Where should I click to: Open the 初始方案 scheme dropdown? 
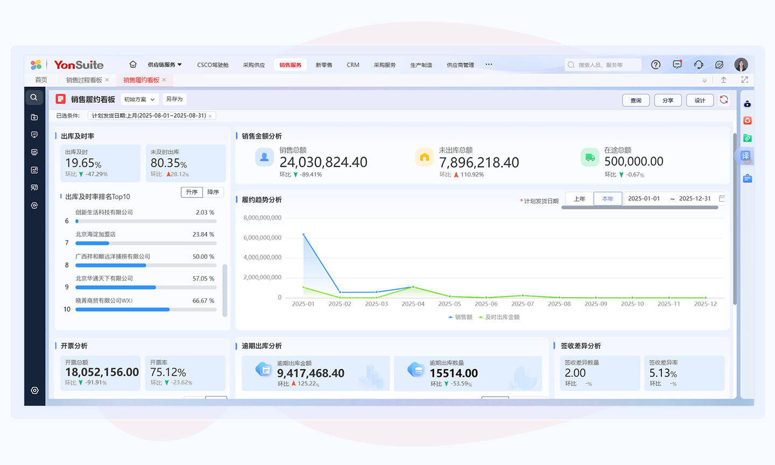(x=139, y=100)
